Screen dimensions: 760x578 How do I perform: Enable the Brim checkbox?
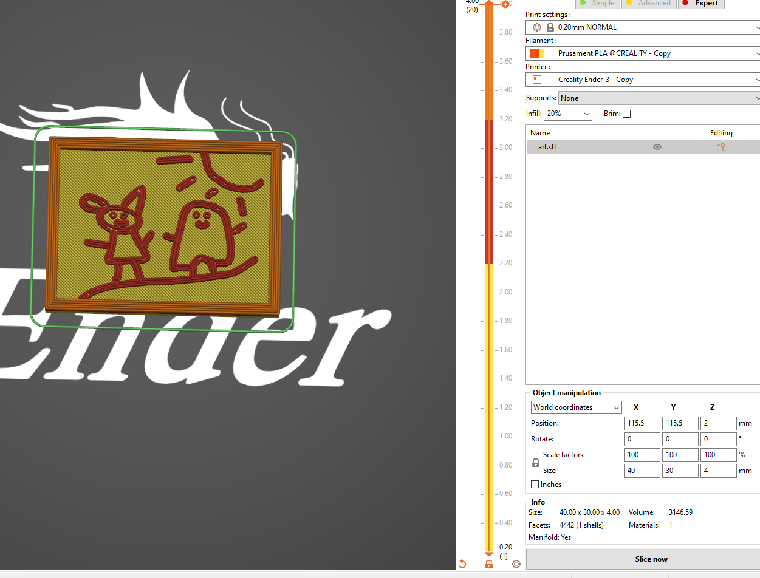tap(626, 114)
